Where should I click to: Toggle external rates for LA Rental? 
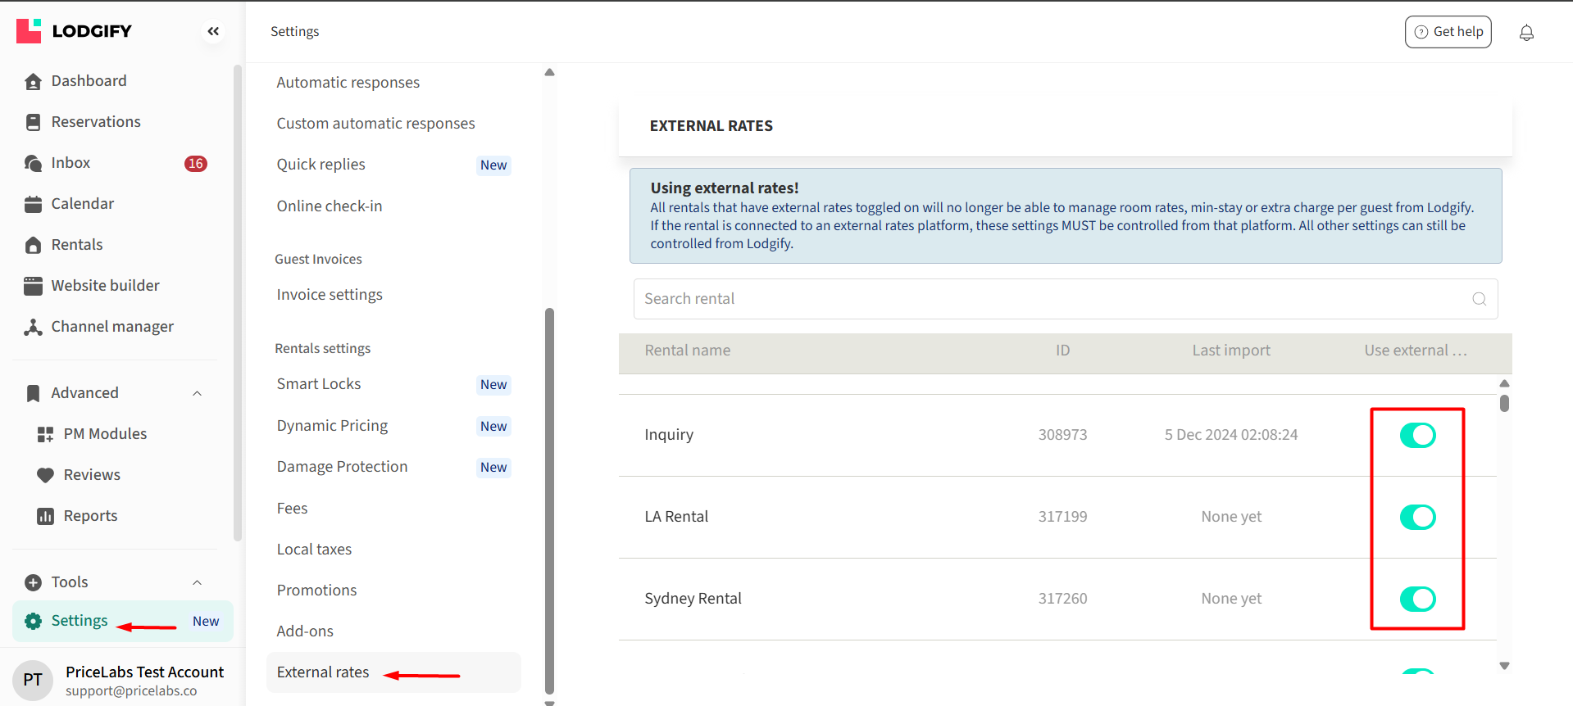click(x=1417, y=517)
